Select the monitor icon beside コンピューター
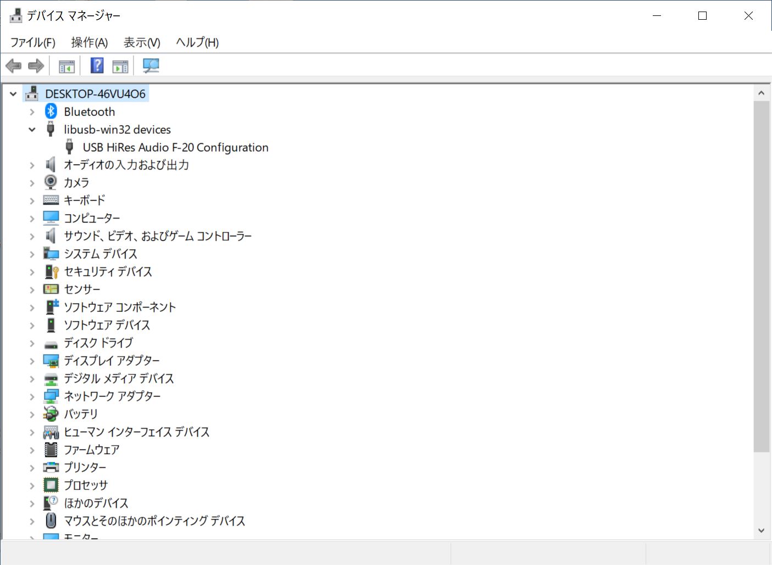The height and width of the screenshot is (565, 772). (x=51, y=218)
